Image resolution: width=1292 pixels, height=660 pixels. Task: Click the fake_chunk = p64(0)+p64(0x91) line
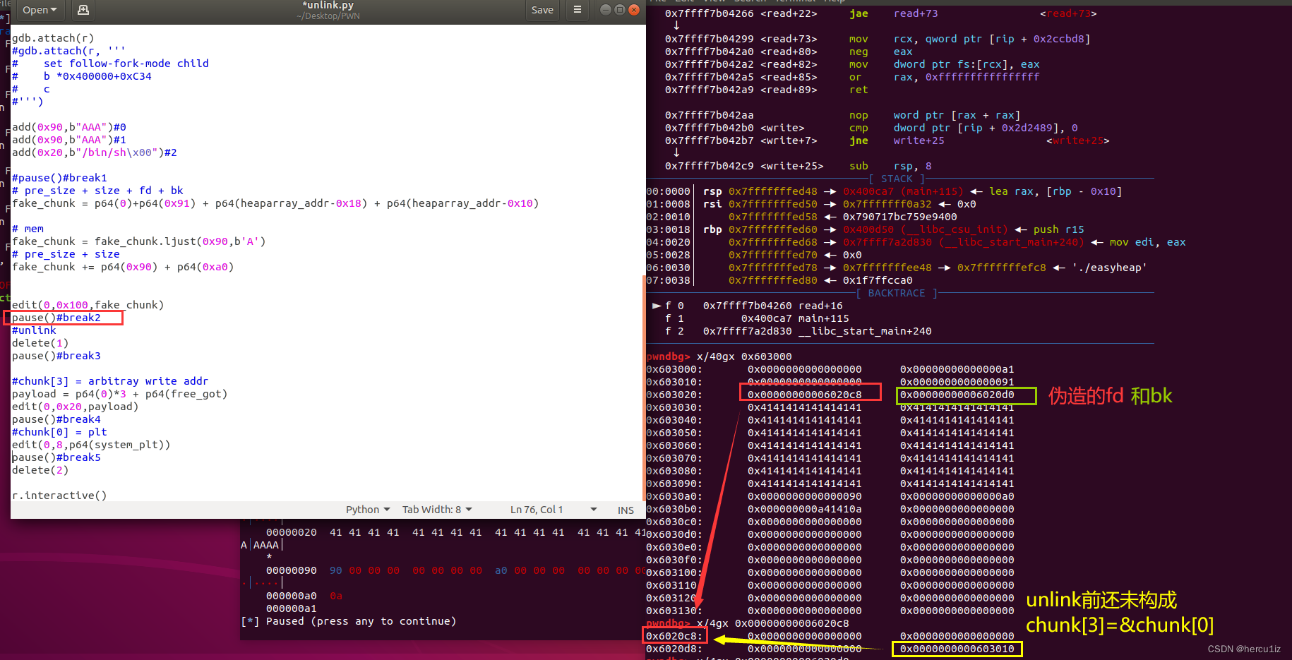[x=275, y=203]
